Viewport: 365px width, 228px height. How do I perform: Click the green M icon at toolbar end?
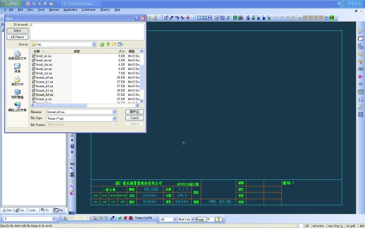332,18
